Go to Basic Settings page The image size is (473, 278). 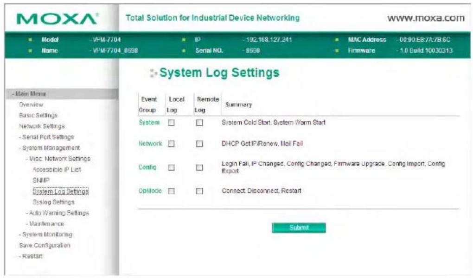point(38,116)
